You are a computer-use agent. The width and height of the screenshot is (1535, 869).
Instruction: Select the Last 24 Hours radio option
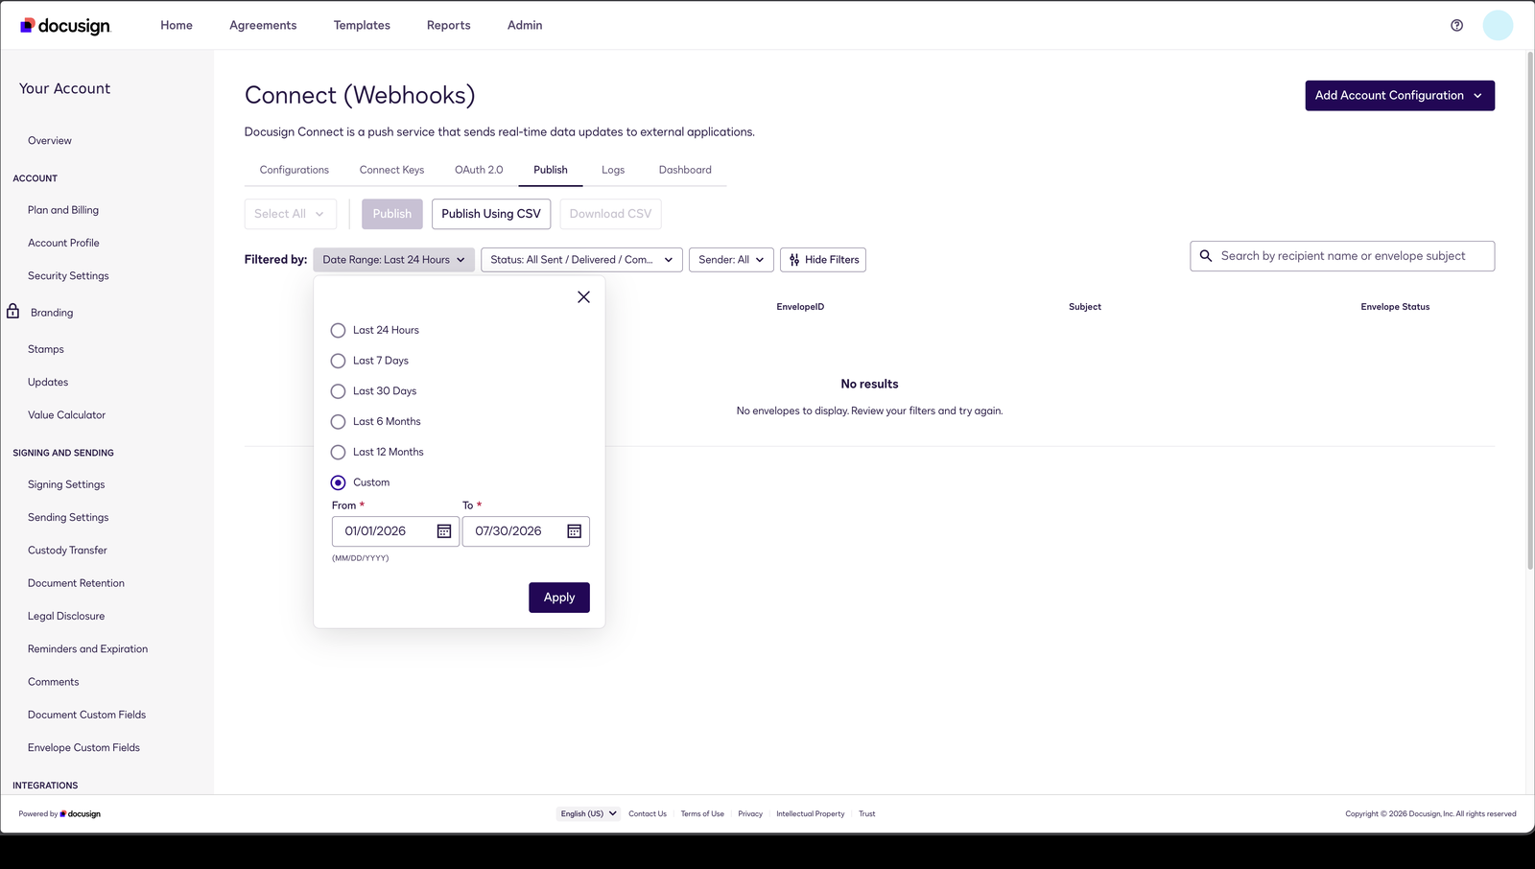(338, 330)
